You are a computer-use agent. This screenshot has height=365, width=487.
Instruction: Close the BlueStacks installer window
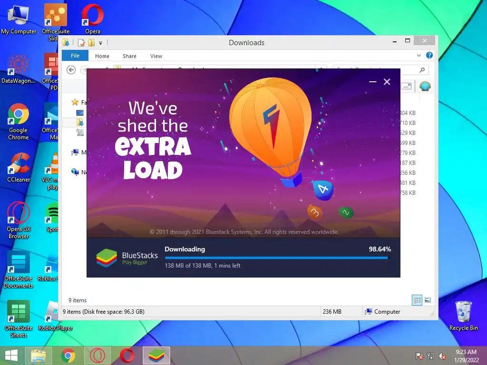(387, 82)
